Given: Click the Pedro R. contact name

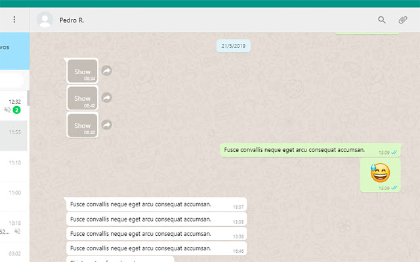Looking at the screenshot, I should 72,20.
